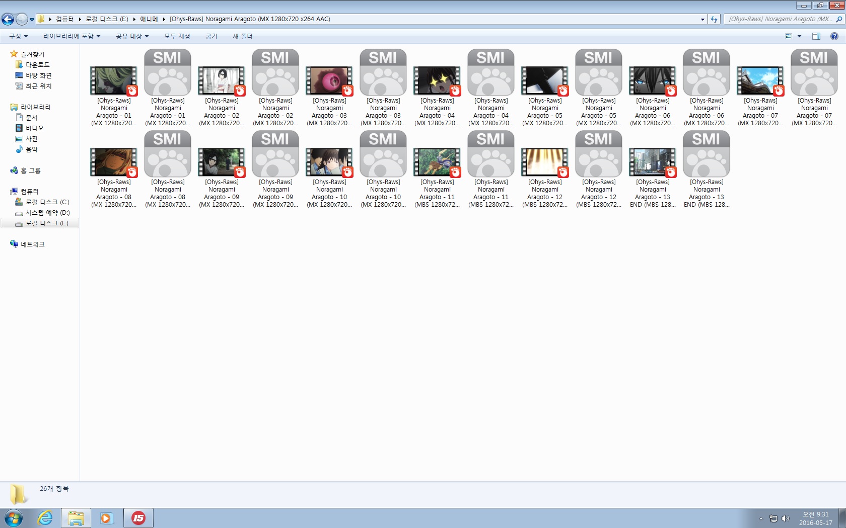Click 컴퓨터 in the address breadcrumb
This screenshot has height=528, width=846.
click(x=64, y=19)
